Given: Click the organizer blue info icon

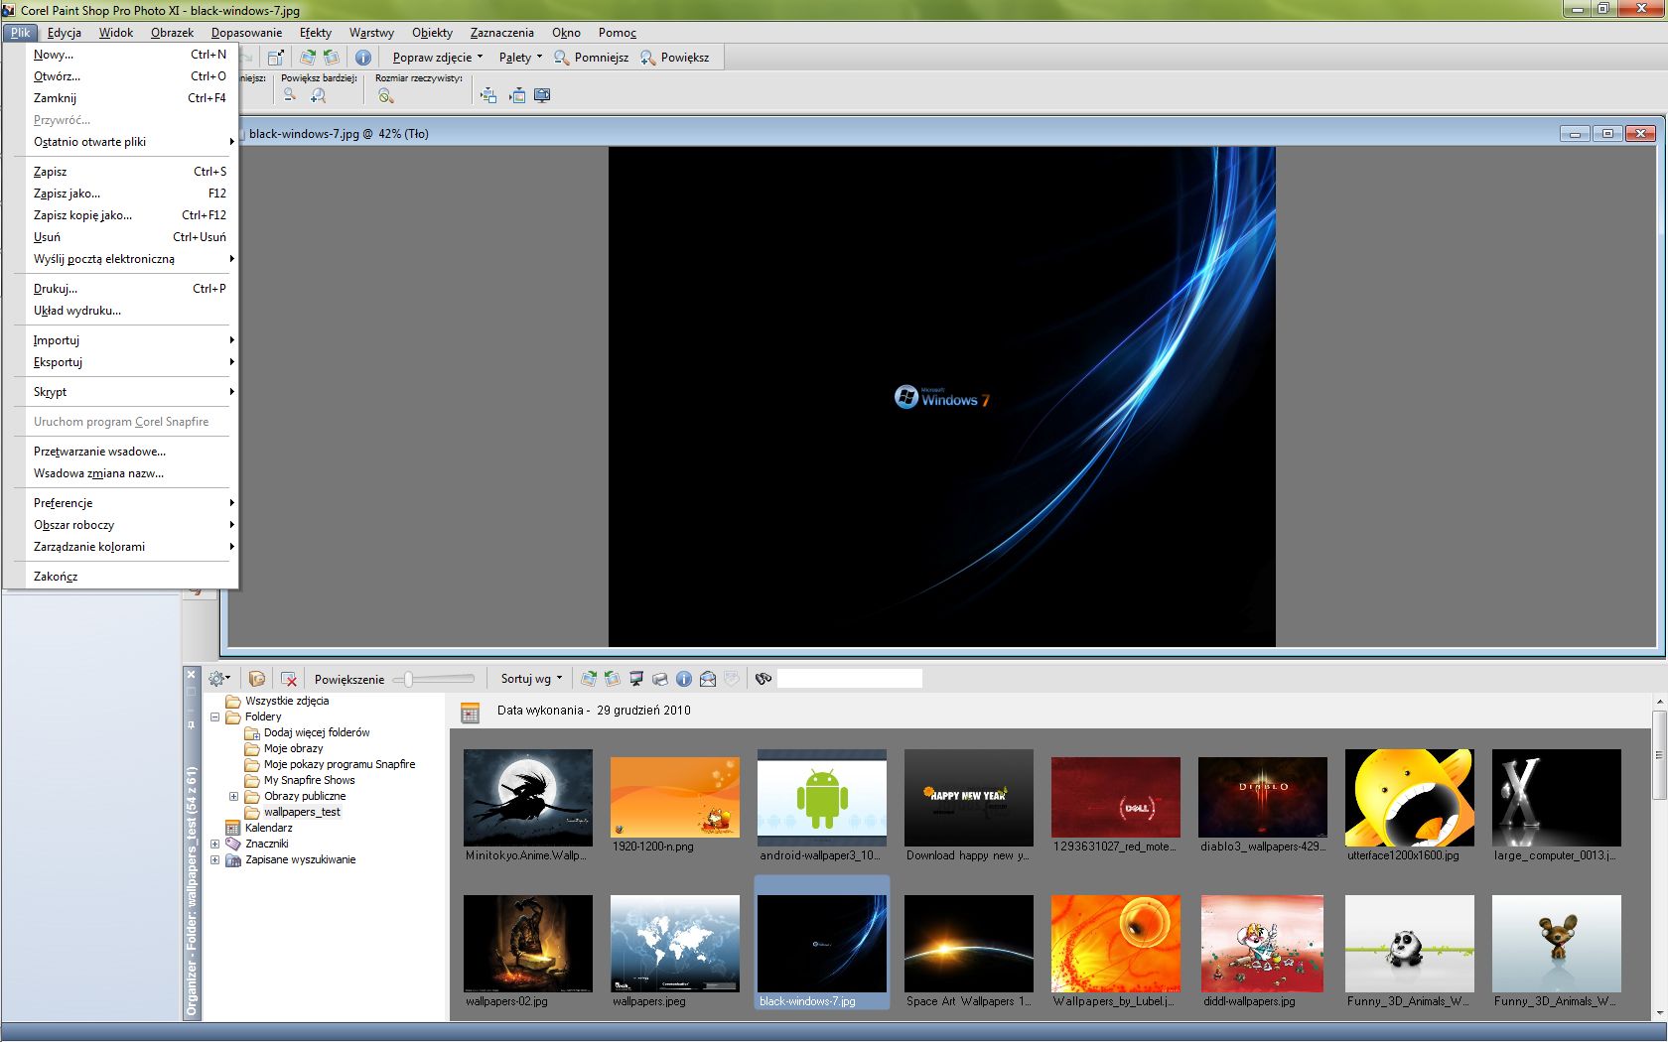Looking at the screenshot, I should 684,679.
